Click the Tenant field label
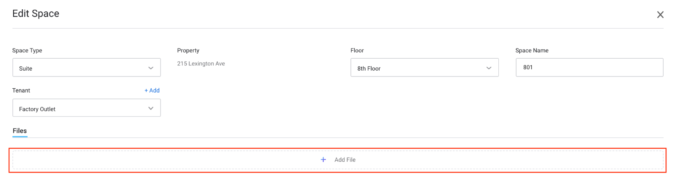678x188 pixels. (x=21, y=90)
